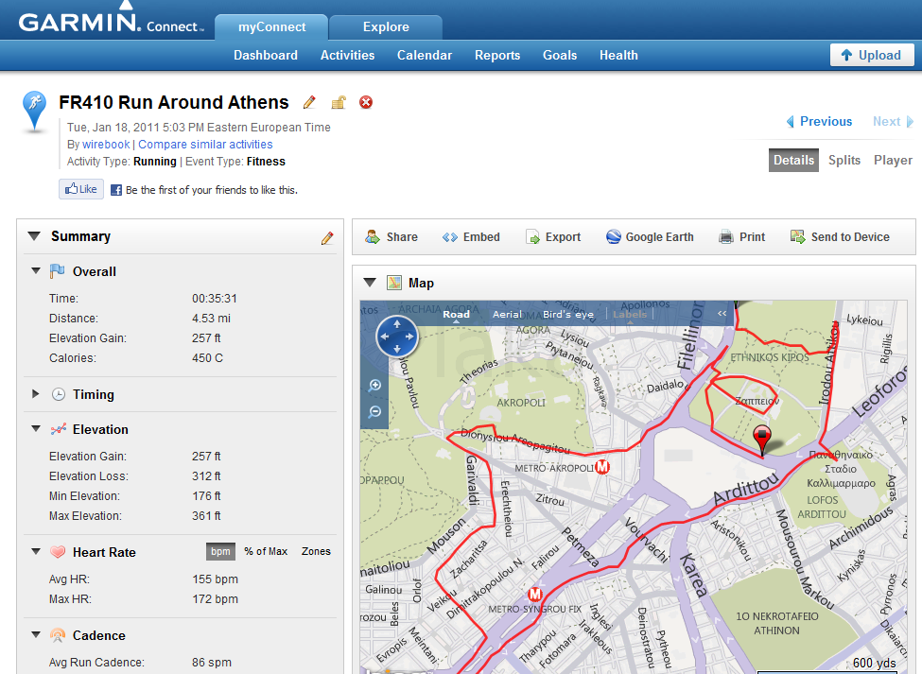Click Metro Akropoli station marker

(602, 467)
